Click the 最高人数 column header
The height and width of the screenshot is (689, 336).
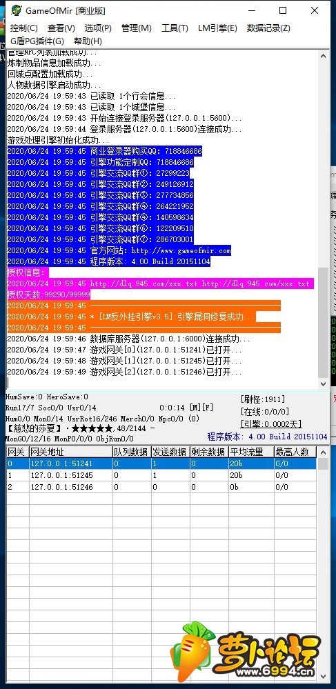[x=295, y=452]
